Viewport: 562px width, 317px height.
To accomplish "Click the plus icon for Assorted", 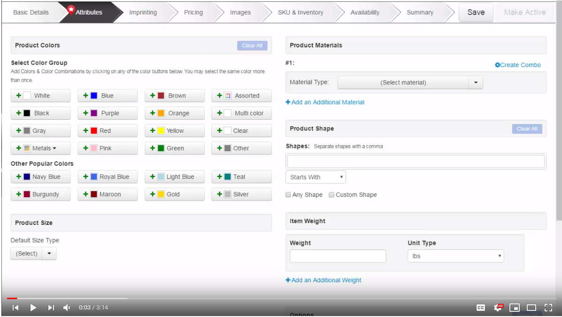I will 219,95.
